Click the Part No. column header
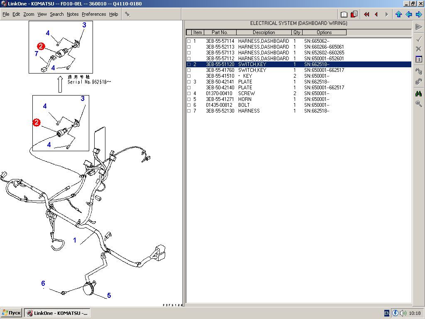The width and height of the screenshot is (425, 319). coord(220,32)
